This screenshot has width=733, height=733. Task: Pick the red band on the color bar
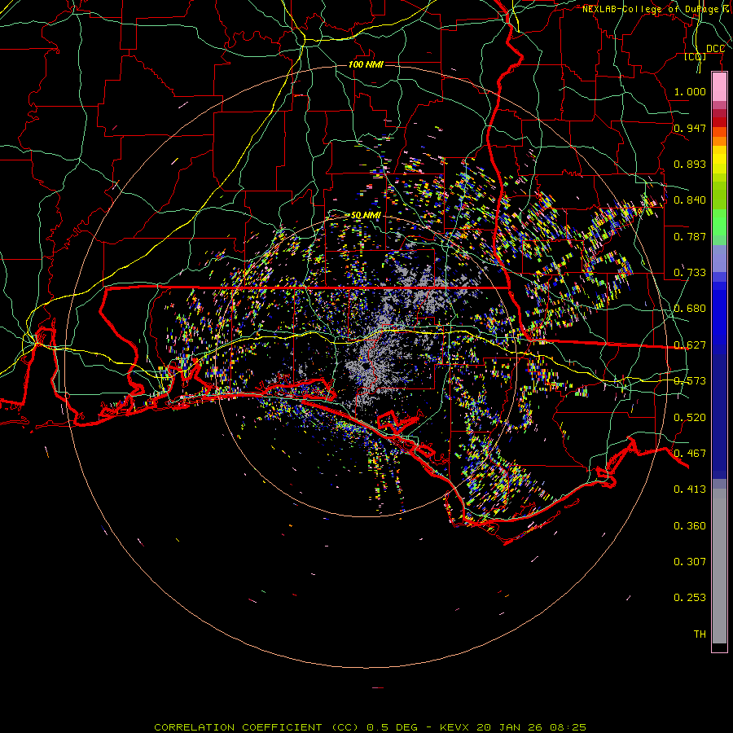tap(719, 122)
